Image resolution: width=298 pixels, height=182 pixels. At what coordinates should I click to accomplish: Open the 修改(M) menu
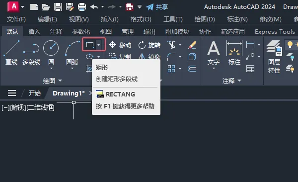pyautogui.click(x=271, y=19)
